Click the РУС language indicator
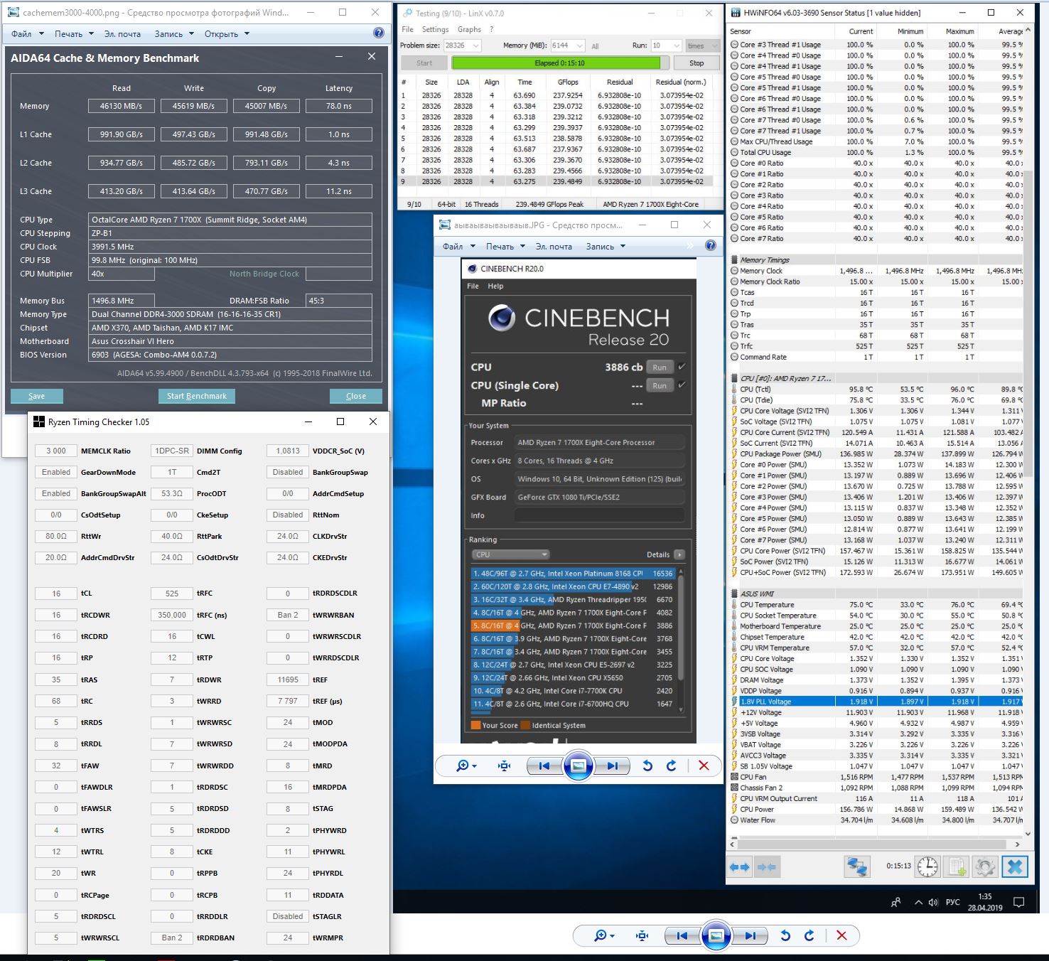Screen dimensions: 1049x961 (x=952, y=903)
